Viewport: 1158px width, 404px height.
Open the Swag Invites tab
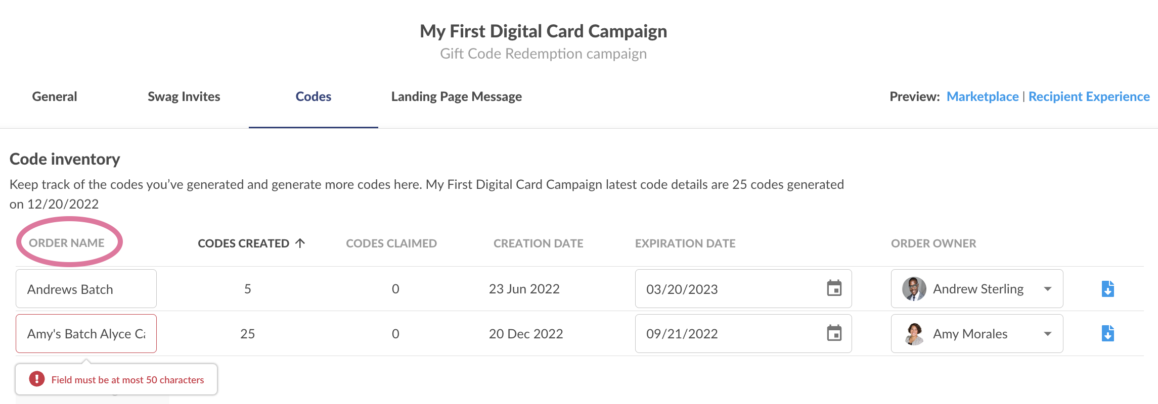(184, 96)
